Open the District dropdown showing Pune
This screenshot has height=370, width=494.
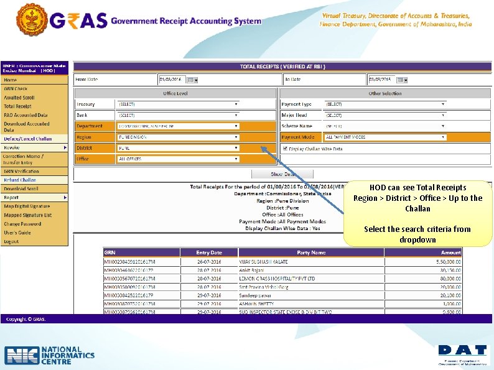coord(178,148)
